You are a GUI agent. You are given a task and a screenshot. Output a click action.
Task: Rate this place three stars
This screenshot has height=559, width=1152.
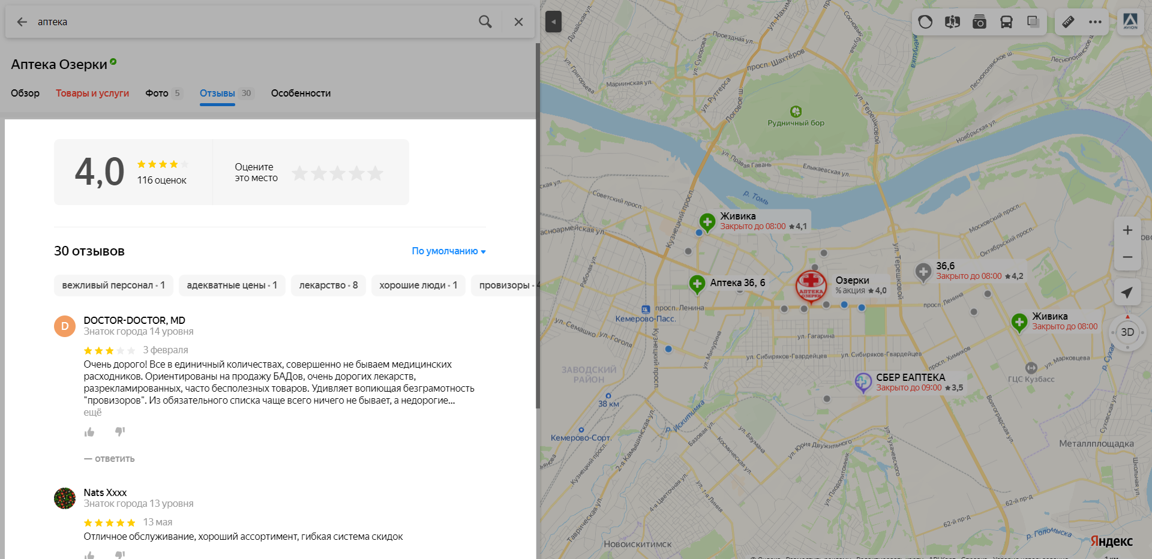pos(338,173)
